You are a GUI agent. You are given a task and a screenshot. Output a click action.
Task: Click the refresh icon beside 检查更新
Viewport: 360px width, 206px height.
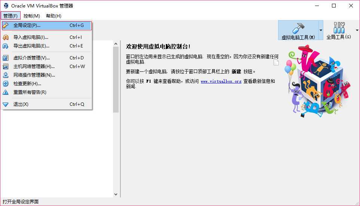pyautogui.click(x=6, y=84)
